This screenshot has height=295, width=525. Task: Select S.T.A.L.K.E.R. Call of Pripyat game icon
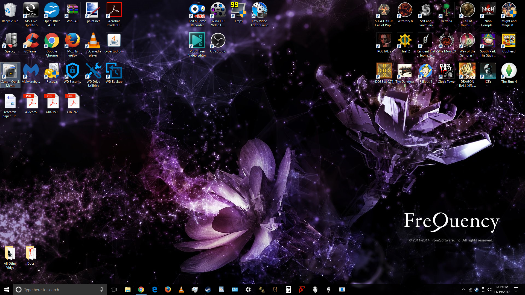[384, 15]
